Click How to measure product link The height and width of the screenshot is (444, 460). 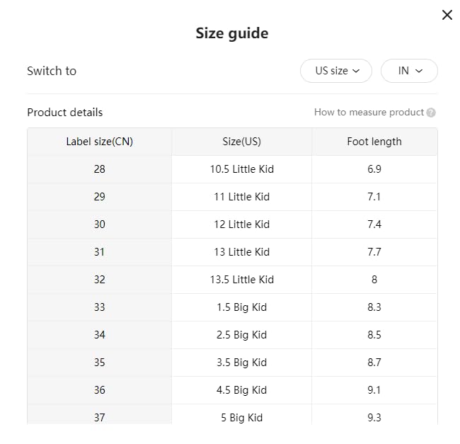click(369, 112)
